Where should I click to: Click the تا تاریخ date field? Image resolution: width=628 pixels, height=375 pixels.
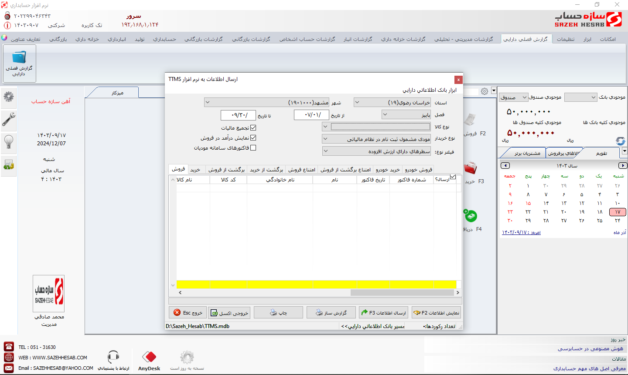click(x=238, y=115)
